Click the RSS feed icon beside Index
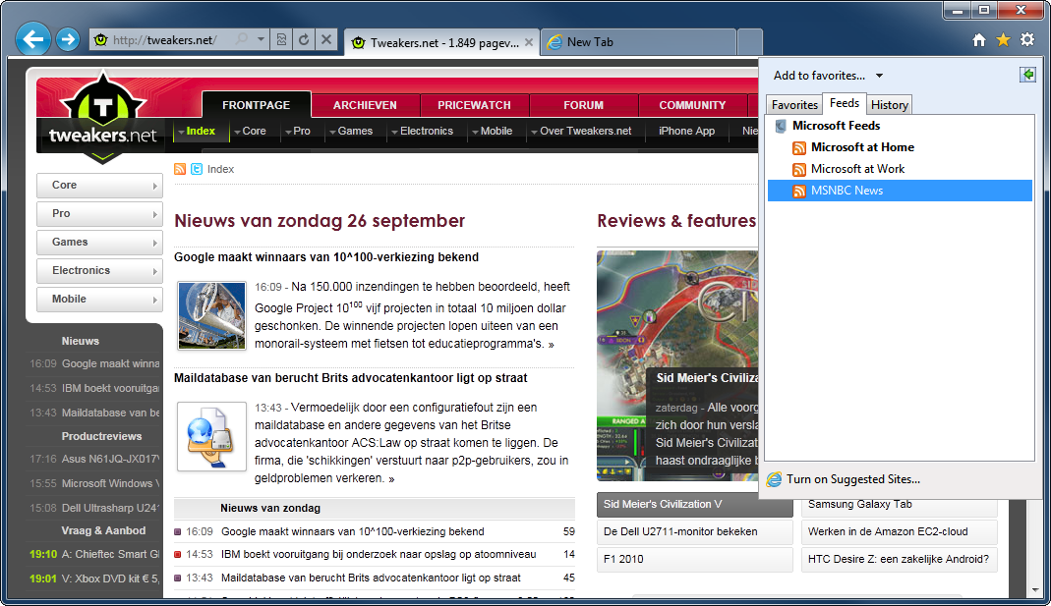The image size is (1051, 606). (180, 169)
